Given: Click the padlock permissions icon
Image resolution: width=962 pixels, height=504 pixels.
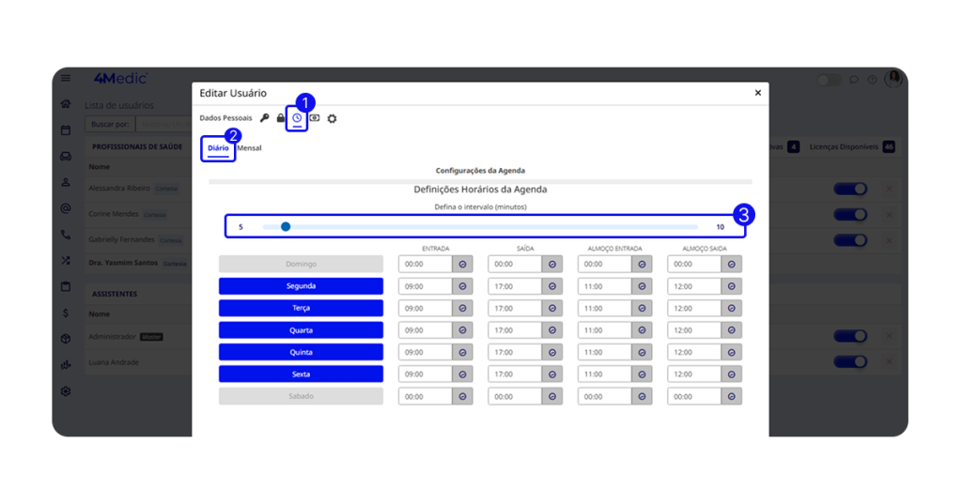Looking at the screenshot, I should pos(281,118).
